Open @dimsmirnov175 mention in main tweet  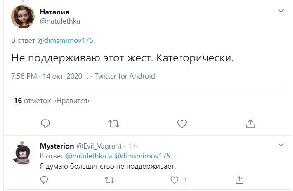(x=65, y=40)
